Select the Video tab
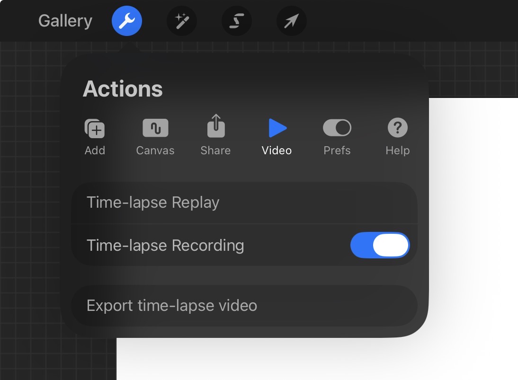Viewport: 518px width, 380px height. coord(277,136)
